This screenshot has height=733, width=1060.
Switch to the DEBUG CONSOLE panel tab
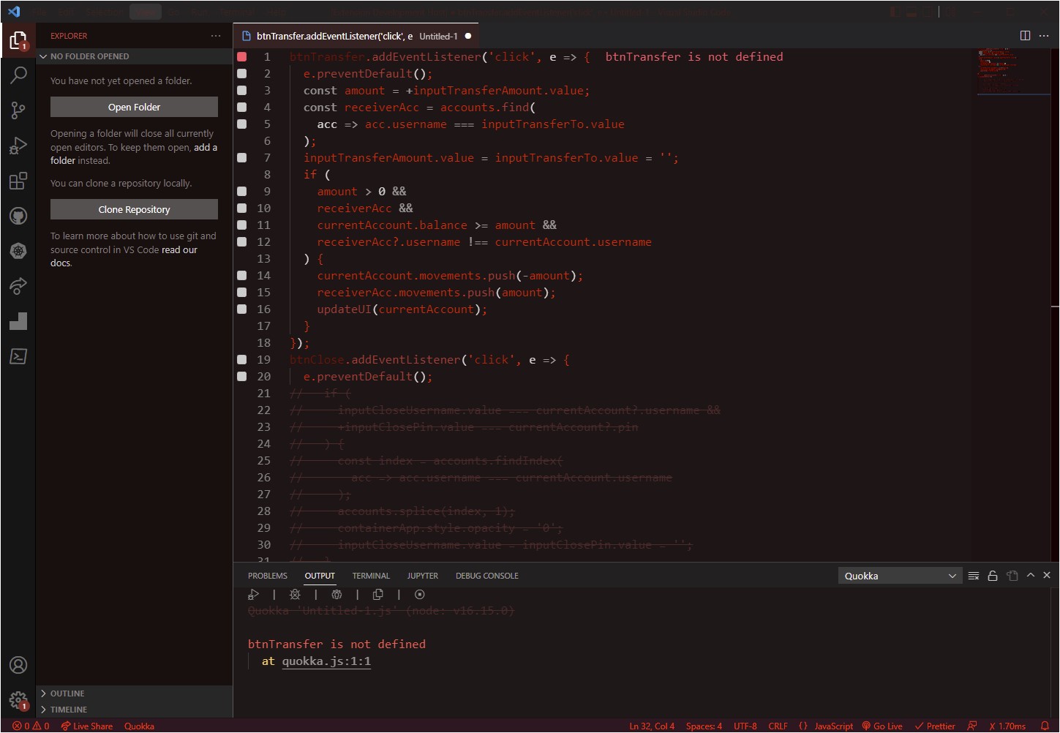pyautogui.click(x=487, y=576)
